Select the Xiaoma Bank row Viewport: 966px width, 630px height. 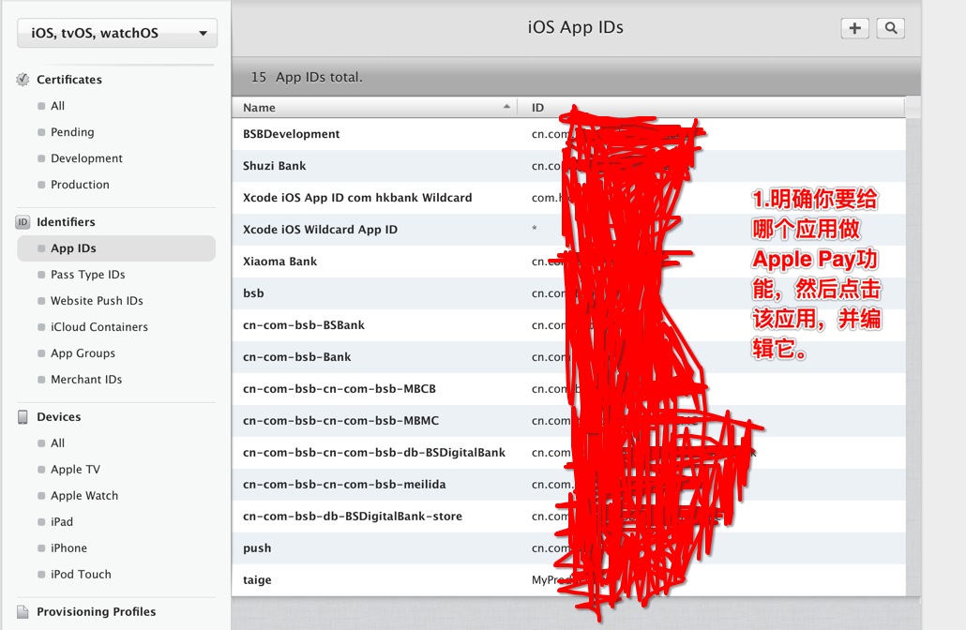568,262
